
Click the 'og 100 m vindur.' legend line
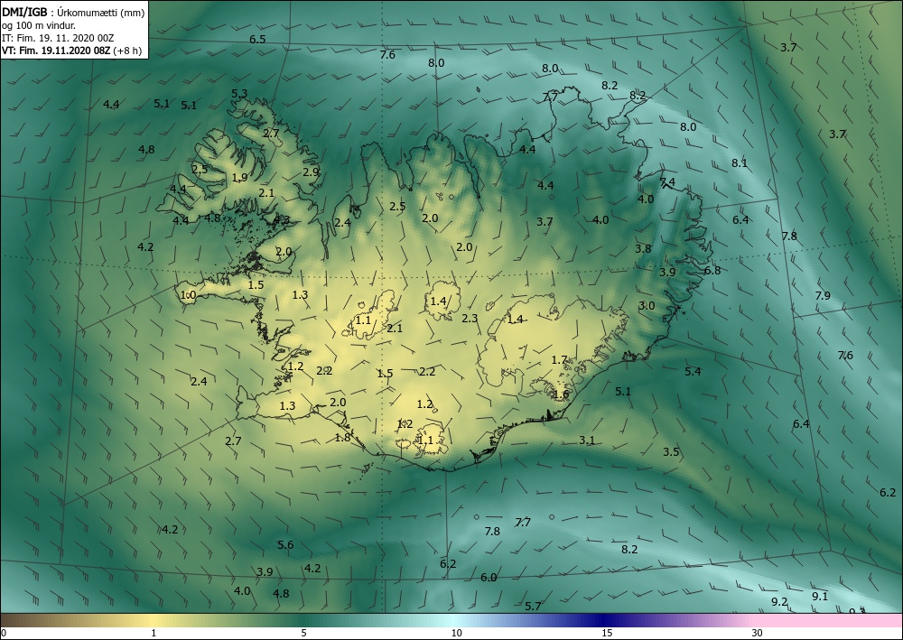[39, 25]
